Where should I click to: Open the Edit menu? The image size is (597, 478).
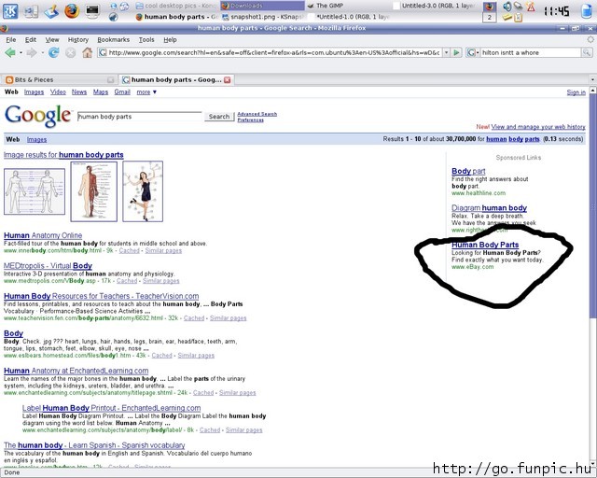click(x=31, y=39)
